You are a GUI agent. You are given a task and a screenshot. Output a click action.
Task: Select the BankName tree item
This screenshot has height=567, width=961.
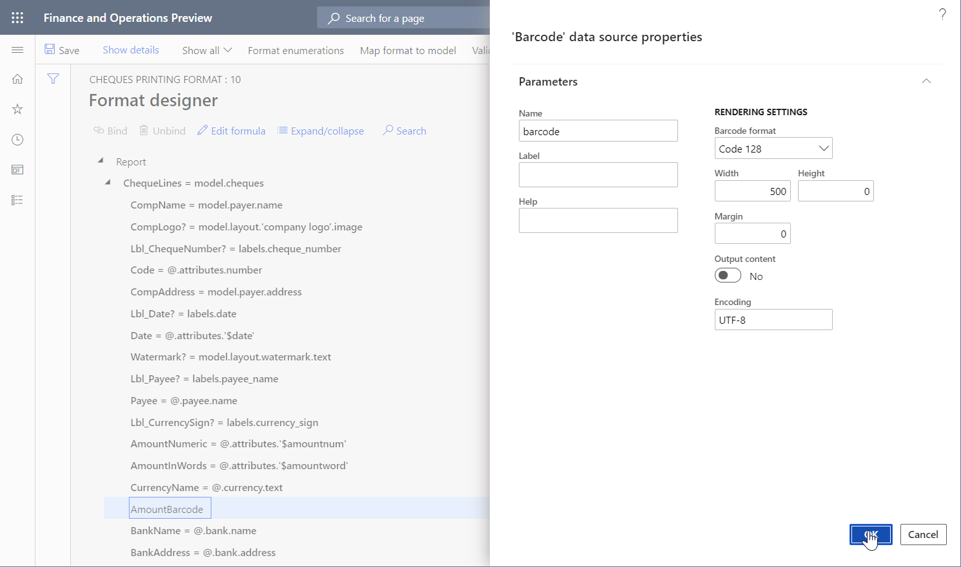pyautogui.click(x=193, y=530)
